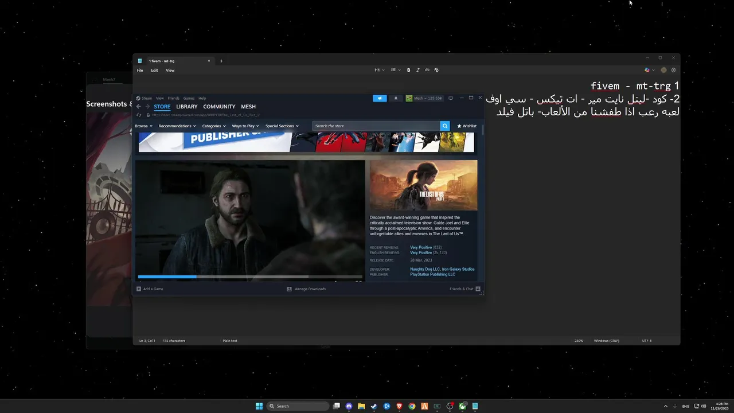Screen dimensions: 734x413
Task: Close the '1 fivem - mt-trg' tab
Action: 209,61
